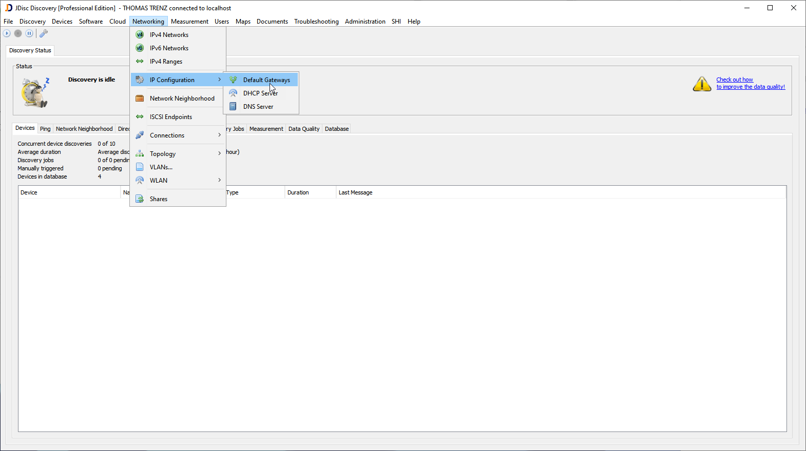Choose IPv4 Networks menu entry
This screenshot has height=451, width=806.
[x=178, y=35]
